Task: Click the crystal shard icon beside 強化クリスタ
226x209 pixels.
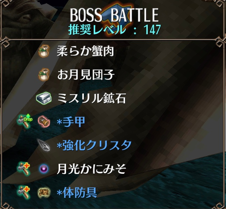Action: [x=44, y=145]
